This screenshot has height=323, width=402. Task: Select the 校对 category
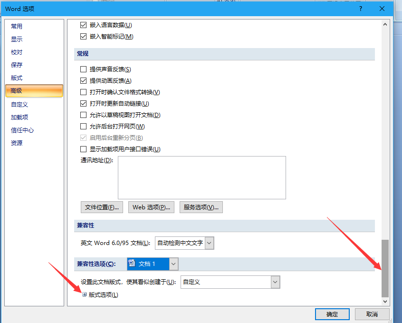point(17,52)
